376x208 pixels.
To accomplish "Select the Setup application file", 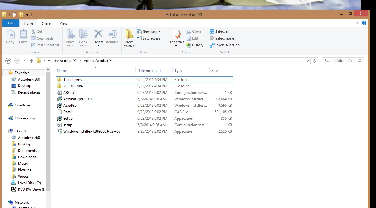I will coord(144,119).
